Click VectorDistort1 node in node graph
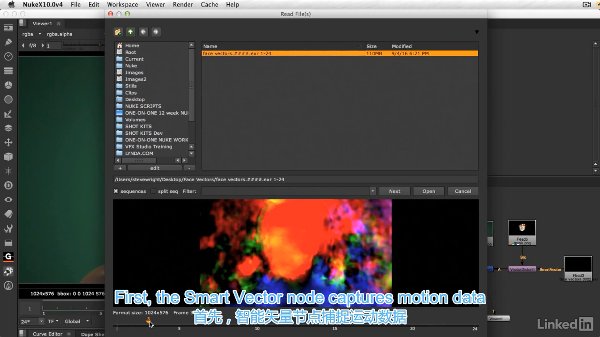The image size is (600, 337). 522,269
